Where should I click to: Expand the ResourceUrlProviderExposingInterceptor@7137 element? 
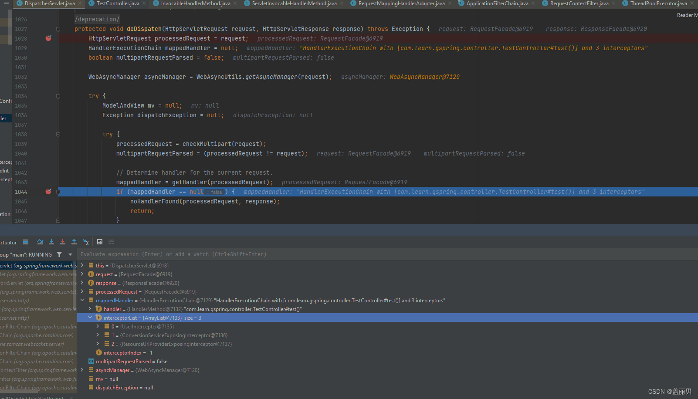point(98,344)
